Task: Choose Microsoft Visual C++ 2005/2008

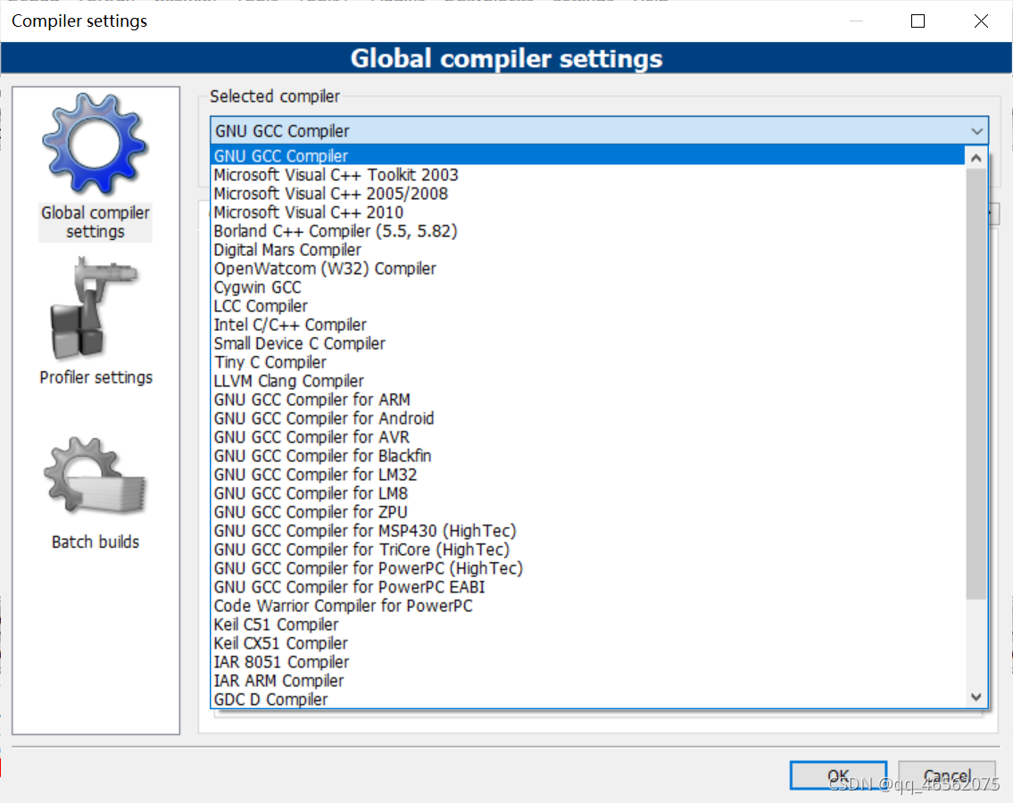Action: (x=587, y=194)
